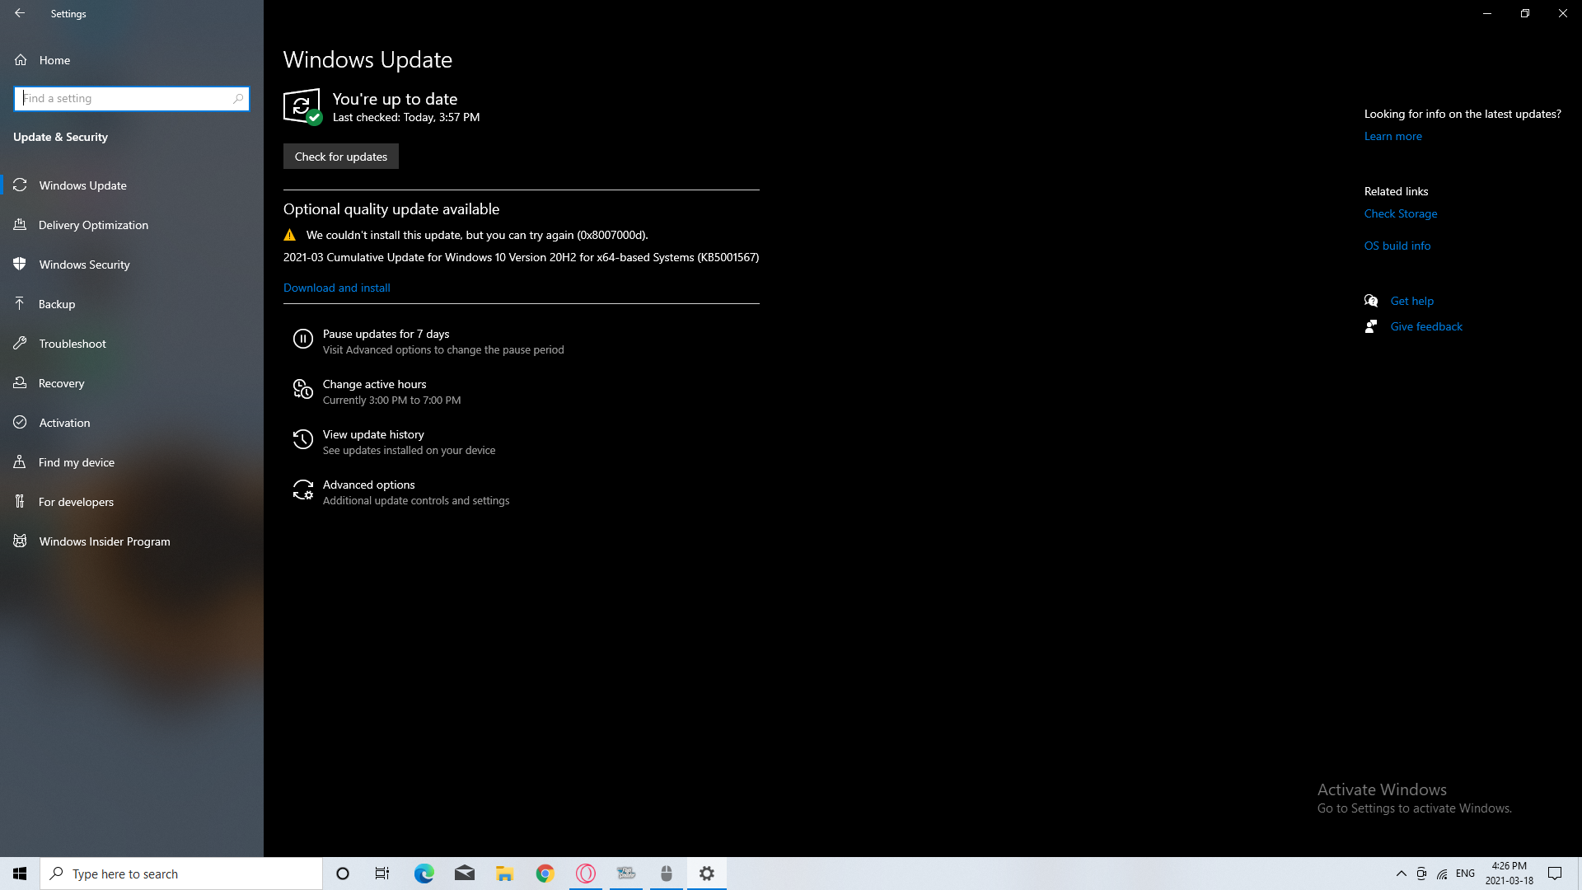The height and width of the screenshot is (890, 1582).
Task: Click the Pause updates pause icon
Action: (303, 340)
